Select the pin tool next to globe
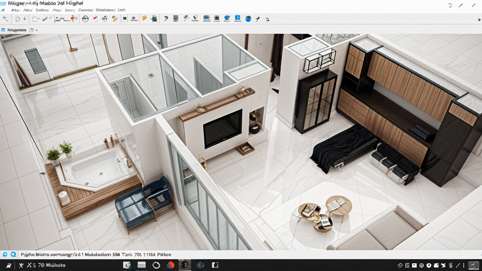Viewport: 482px width, 271px height. 258,19
